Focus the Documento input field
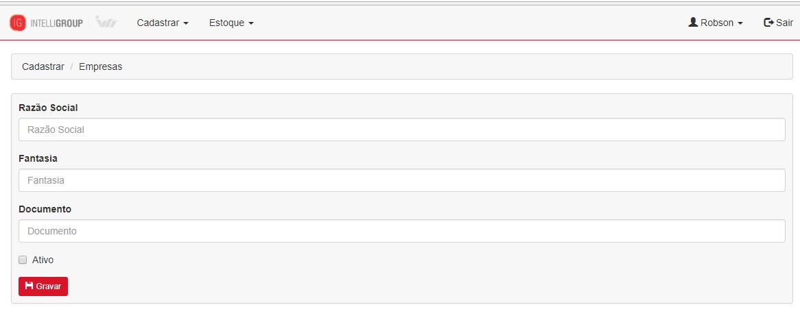The image size is (800, 318). (x=401, y=231)
